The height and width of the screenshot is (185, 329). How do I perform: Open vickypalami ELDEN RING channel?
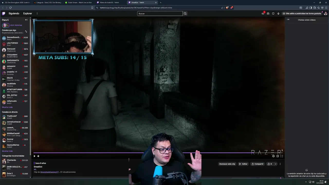pos(15,55)
